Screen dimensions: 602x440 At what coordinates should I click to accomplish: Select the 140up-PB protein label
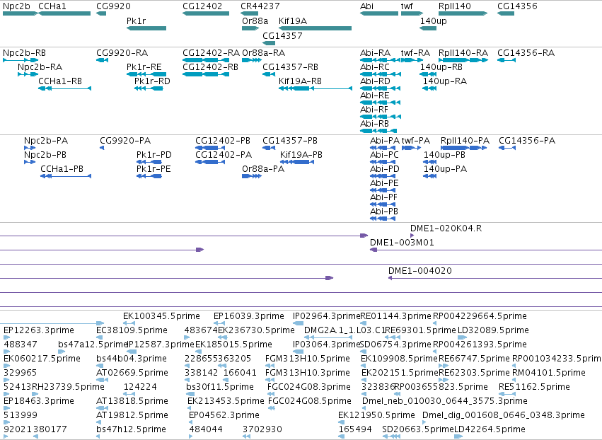[x=444, y=155]
